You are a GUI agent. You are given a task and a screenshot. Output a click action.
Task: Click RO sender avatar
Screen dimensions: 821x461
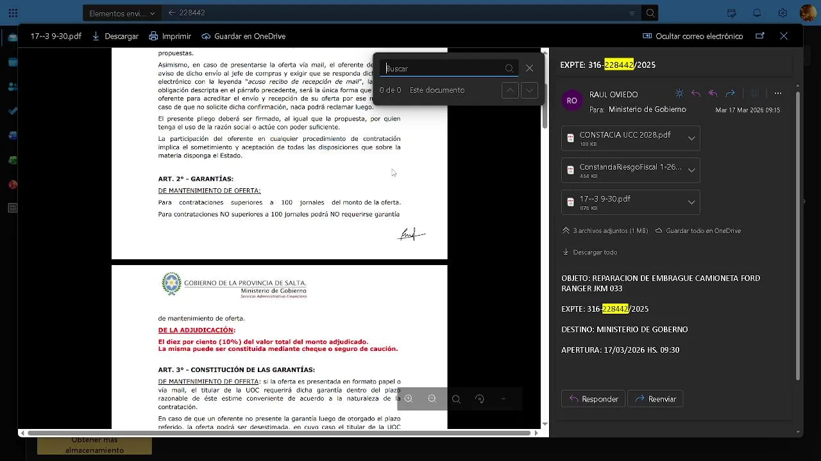tap(572, 101)
